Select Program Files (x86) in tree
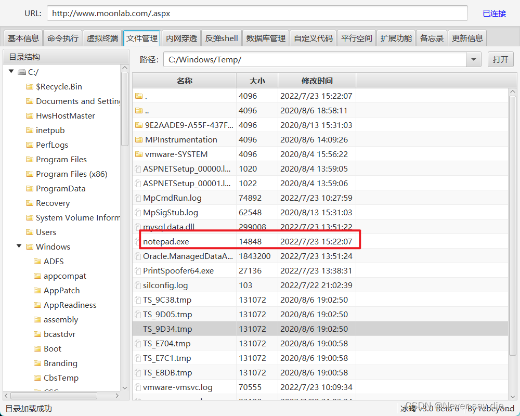The width and height of the screenshot is (520, 416). coord(71,174)
